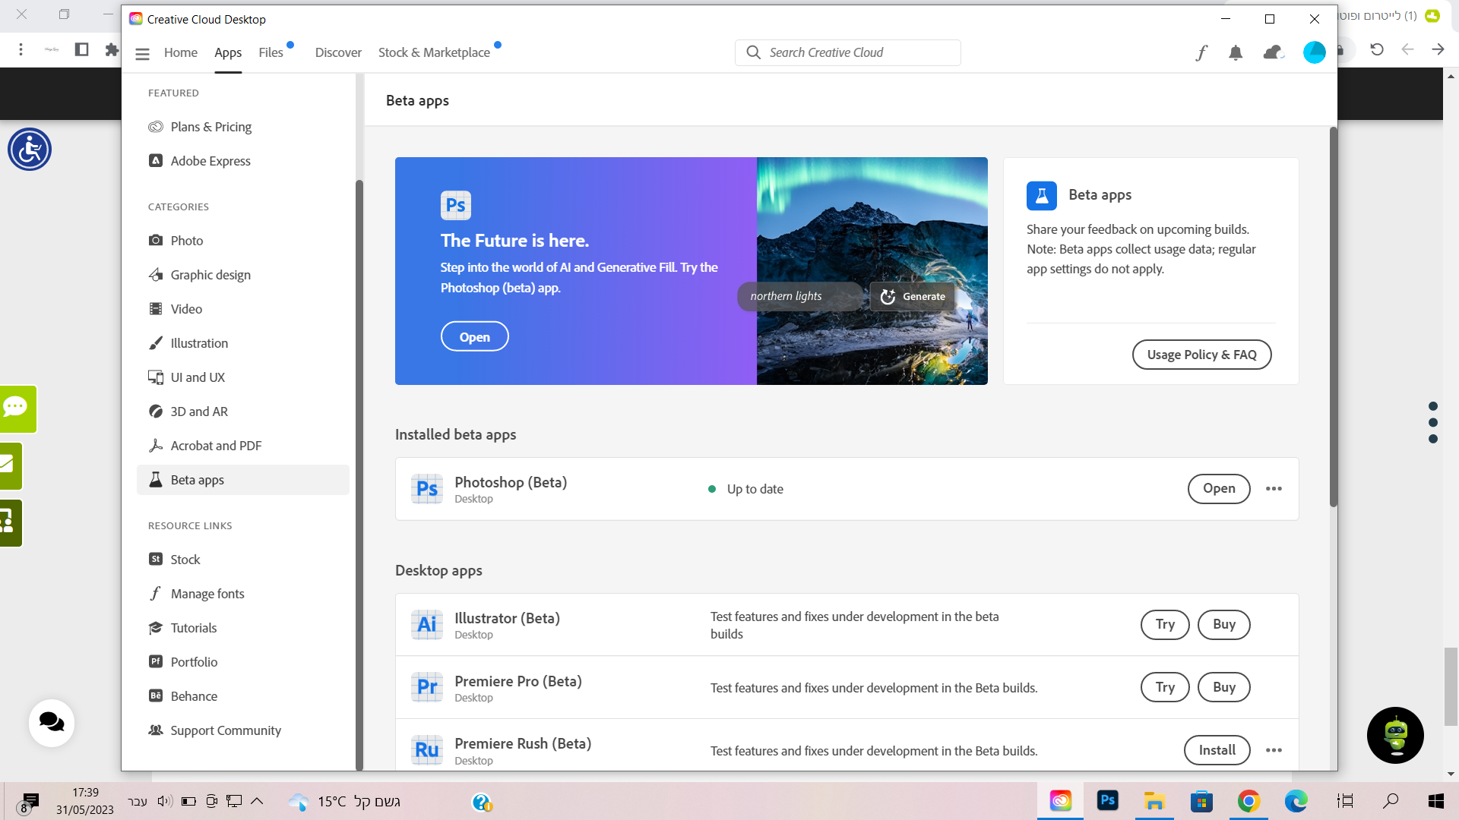The width and height of the screenshot is (1459, 820).
Task: Switch to the Discover tab
Action: tap(338, 52)
